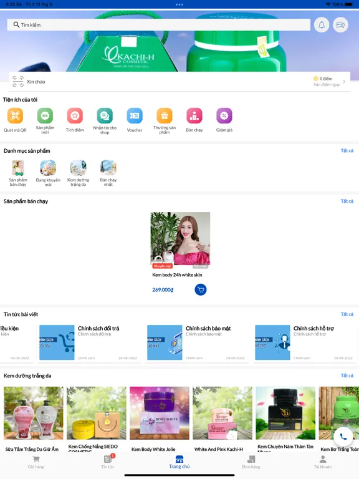
Task: Open Sữa Tắm Trắng Da Giữ Ẩm product
Action: [33, 419]
